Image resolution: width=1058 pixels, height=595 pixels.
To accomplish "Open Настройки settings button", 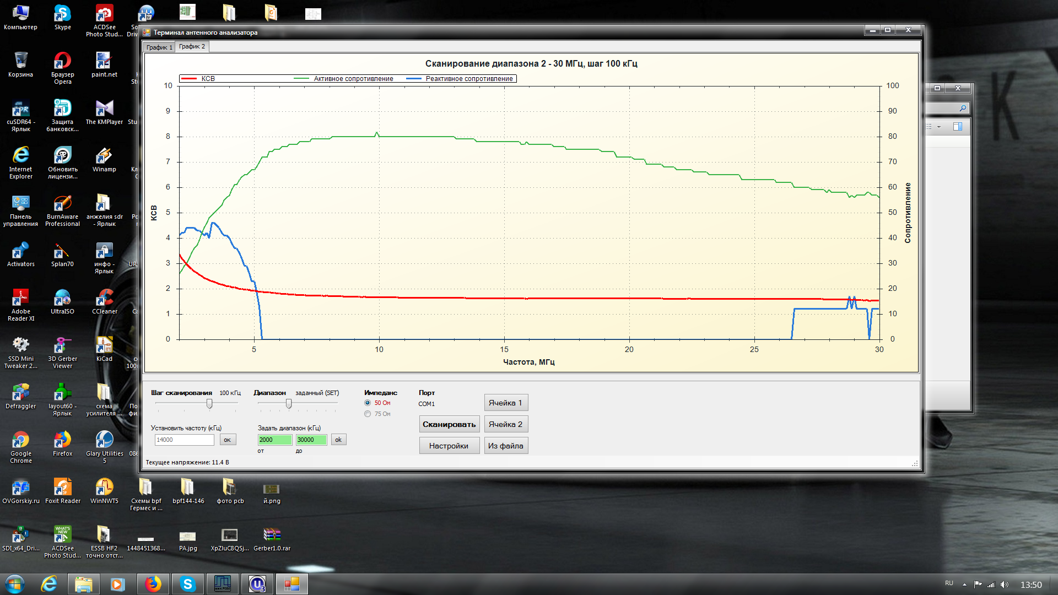I will pos(449,446).
